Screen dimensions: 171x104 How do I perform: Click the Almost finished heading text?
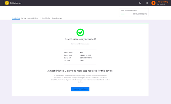pos(80,71)
